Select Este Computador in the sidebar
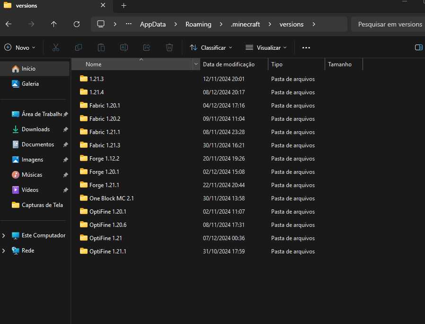This screenshot has width=425, height=324. pyautogui.click(x=38, y=235)
